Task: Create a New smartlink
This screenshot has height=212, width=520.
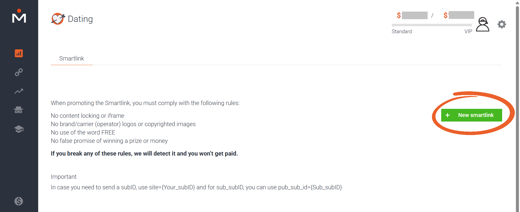Action: tap(472, 115)
